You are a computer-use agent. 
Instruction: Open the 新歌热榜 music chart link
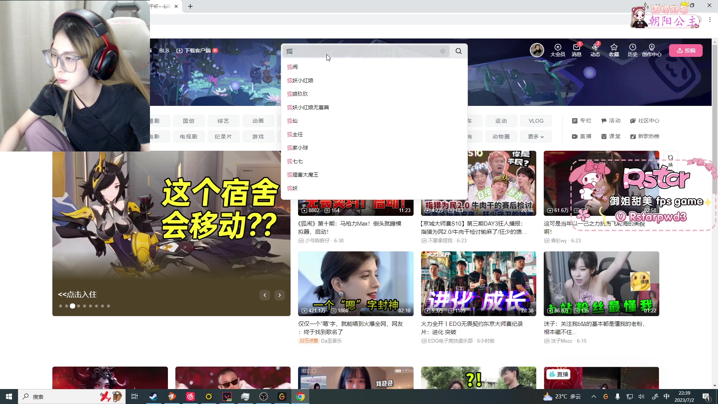(x=645, y=137)
